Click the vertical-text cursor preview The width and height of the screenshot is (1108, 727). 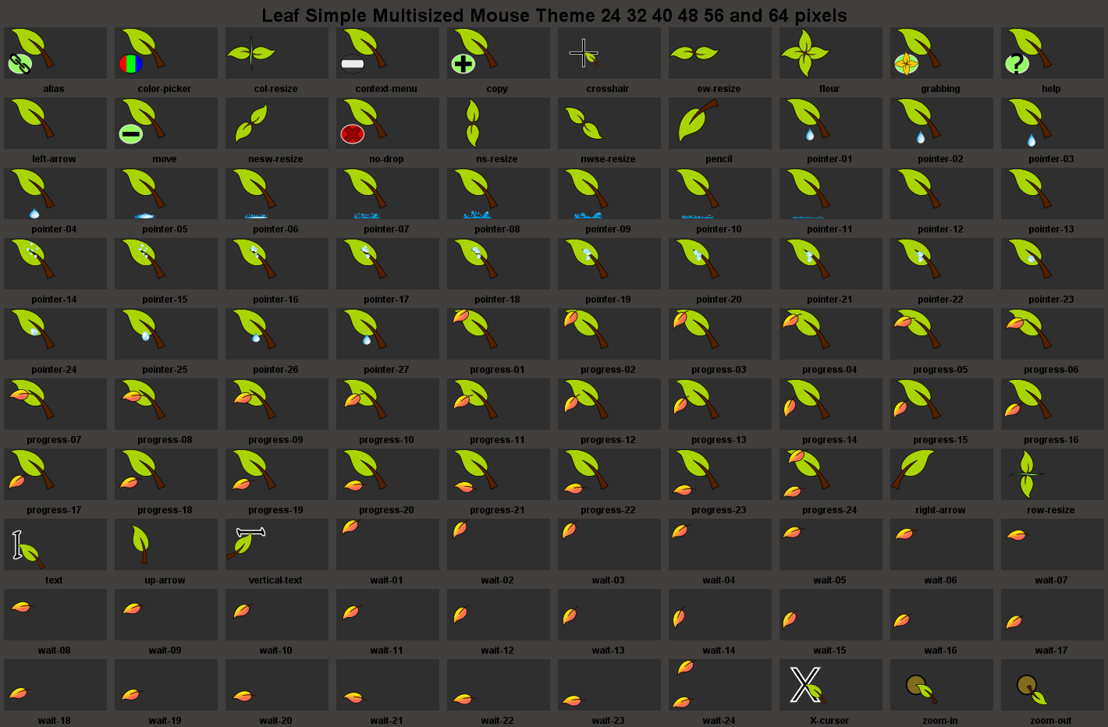click(277, 544)
